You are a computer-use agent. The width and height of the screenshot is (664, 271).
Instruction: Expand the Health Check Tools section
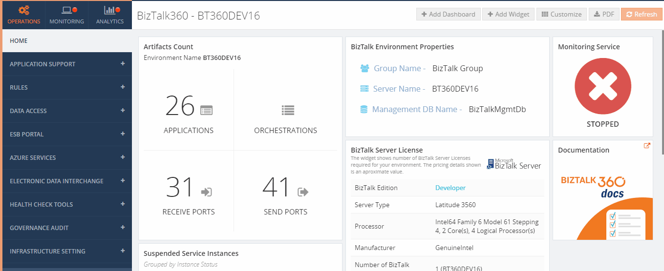(67, 204)
